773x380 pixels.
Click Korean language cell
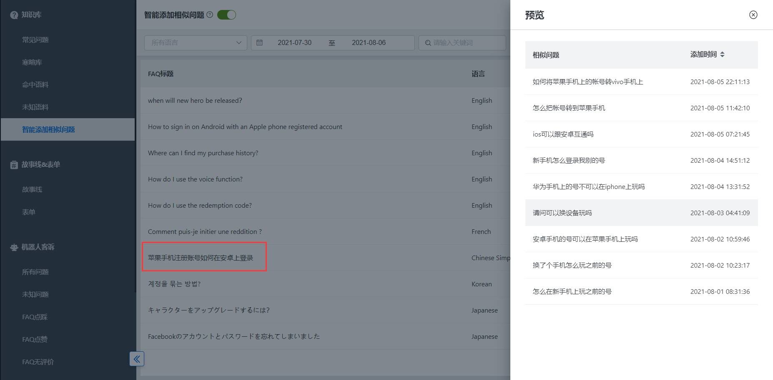point(482,284)
